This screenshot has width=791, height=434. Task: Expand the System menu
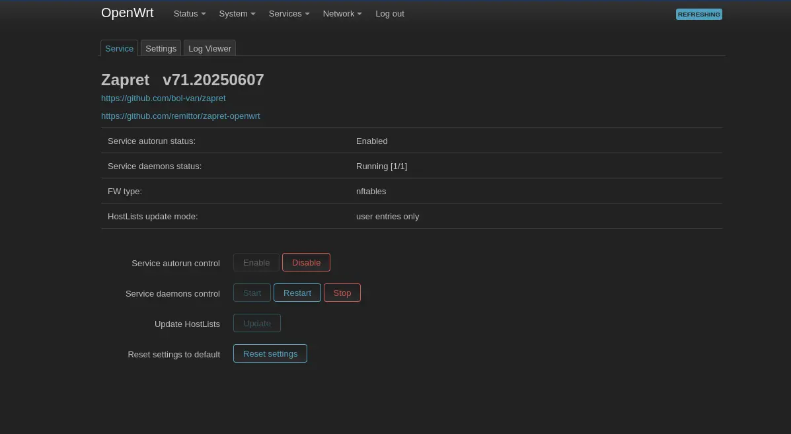click(237, 14)
